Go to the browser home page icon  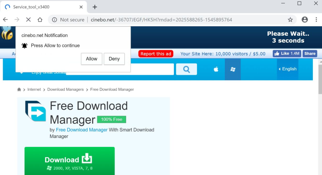pos(40,20)
